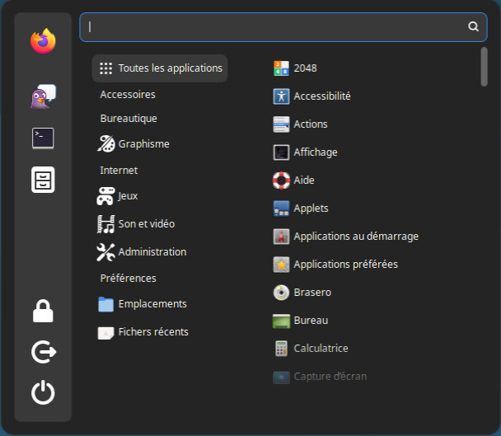The width and height of the screenshot is (501, 436).
Task: Open the Affichage text entry
Action: [x=316, y=152]
